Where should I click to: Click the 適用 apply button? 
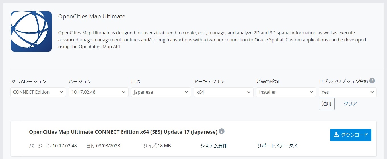pyautogui.click(x=327, y=104)
